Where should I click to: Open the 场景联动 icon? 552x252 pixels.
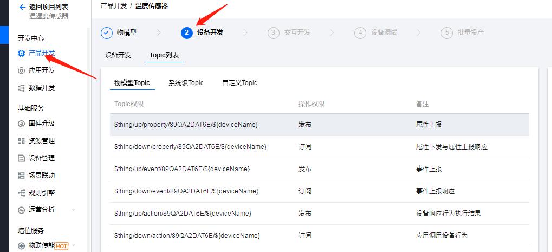pyautogui.click(x=21, y=176)
